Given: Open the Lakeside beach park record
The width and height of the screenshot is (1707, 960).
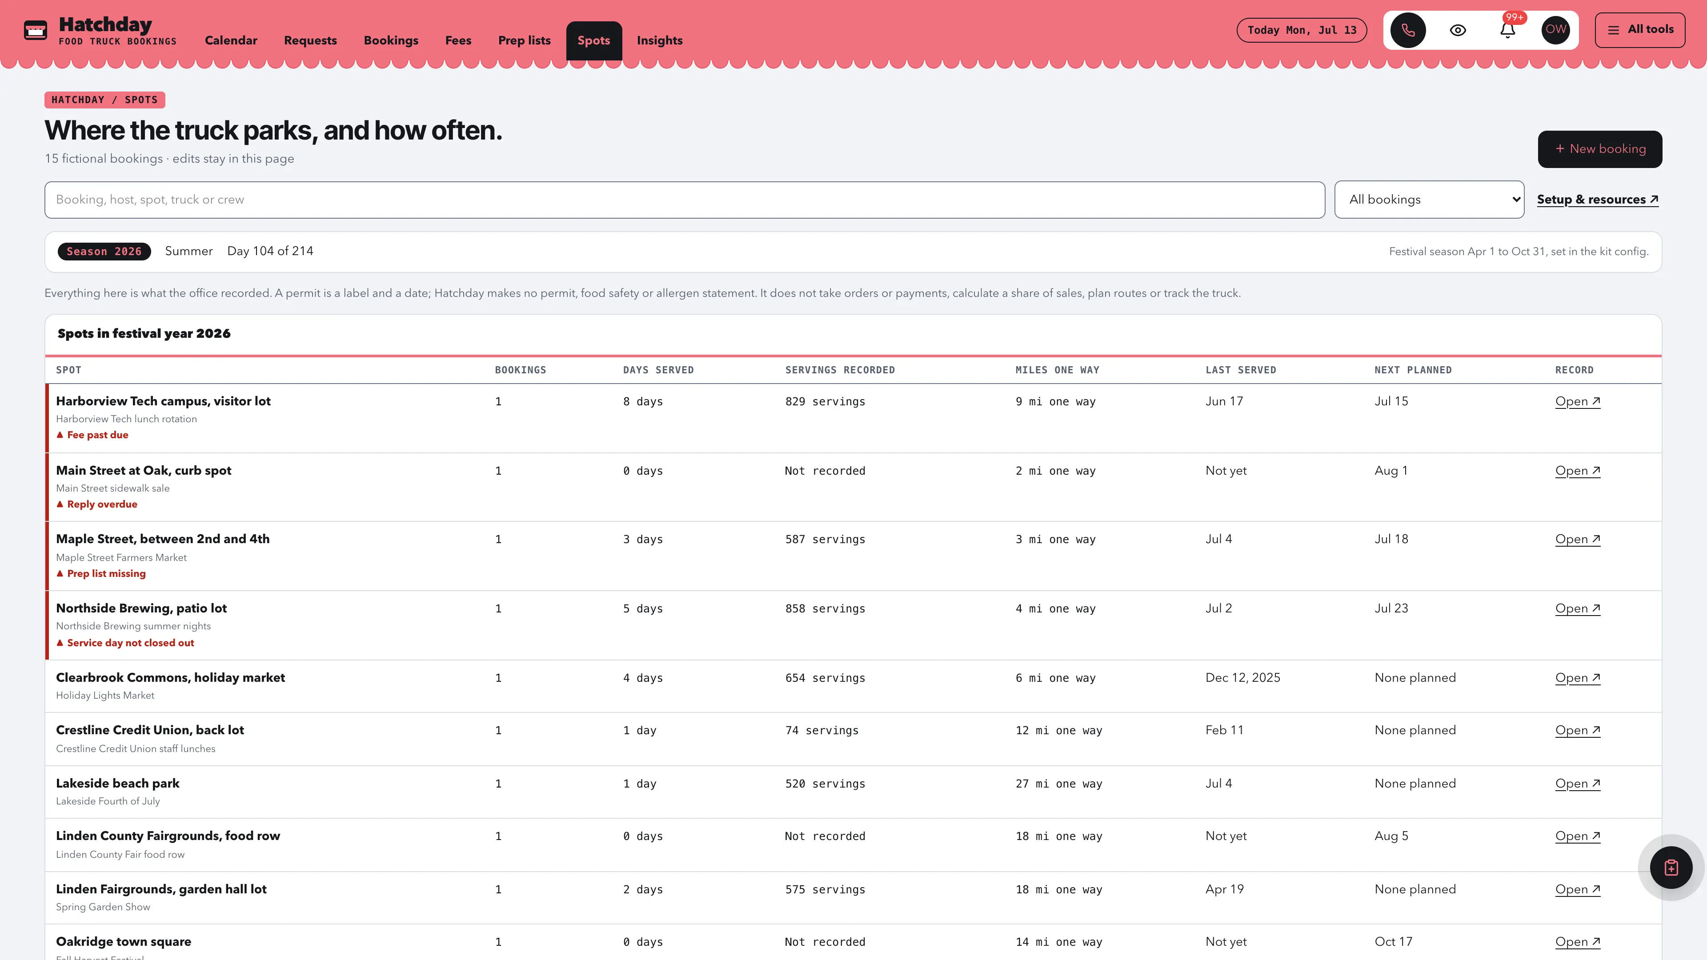Looking at the screenshot, I should tap(1577, 784).
